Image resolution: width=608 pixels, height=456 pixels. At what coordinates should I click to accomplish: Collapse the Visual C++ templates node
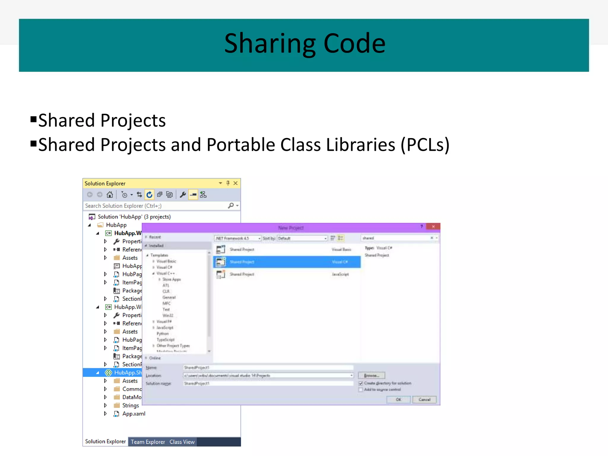153,273
